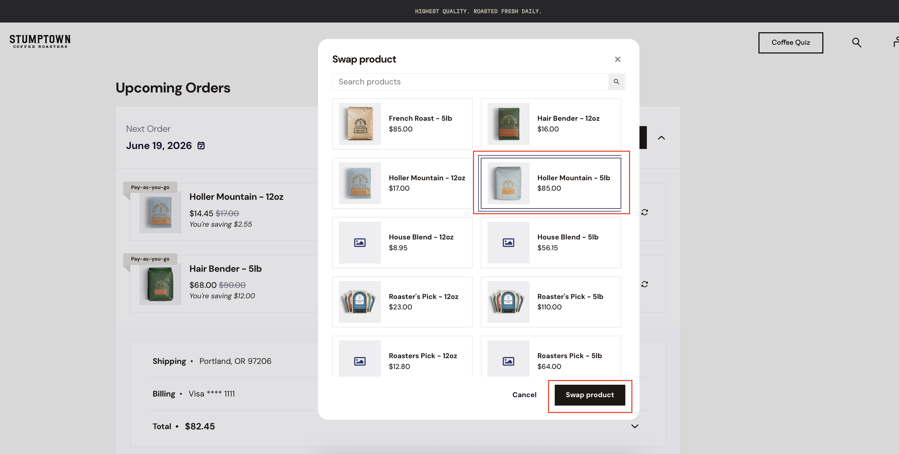Close the Swap product dialog
The width and height of the screenshot is (899, 454).
(617, 59)
